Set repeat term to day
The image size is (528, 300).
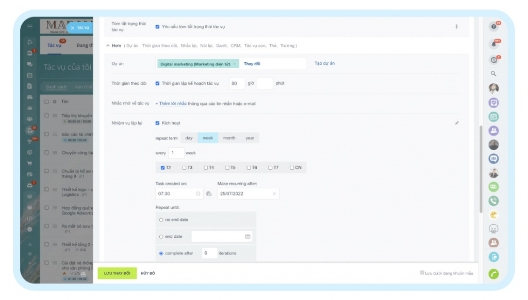point(189,138)
